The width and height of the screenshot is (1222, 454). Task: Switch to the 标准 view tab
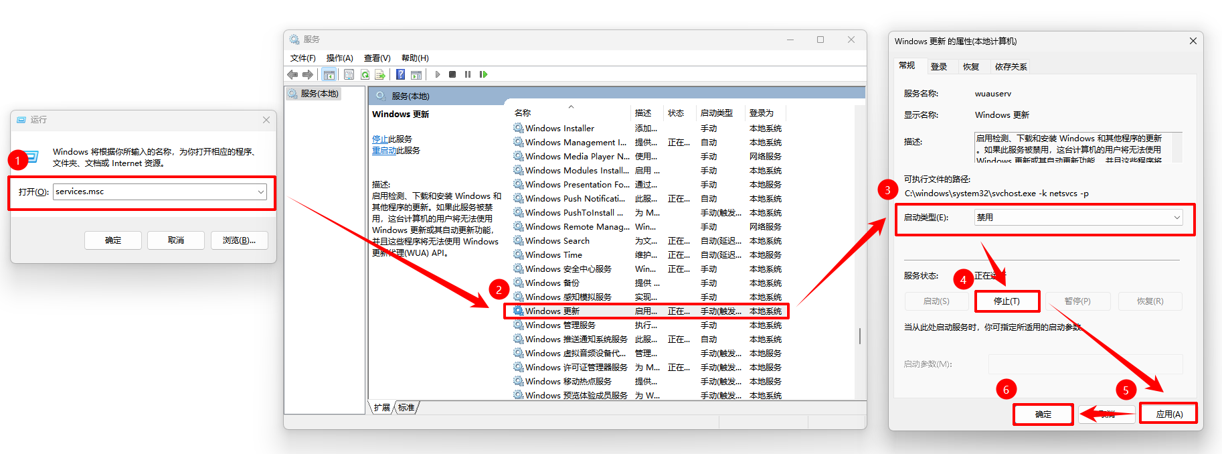point(406,407)
